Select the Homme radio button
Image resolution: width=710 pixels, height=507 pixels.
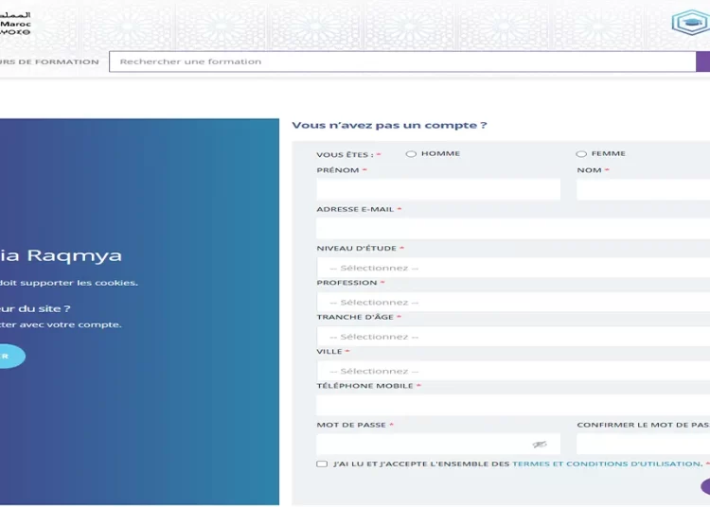[412, 154]
